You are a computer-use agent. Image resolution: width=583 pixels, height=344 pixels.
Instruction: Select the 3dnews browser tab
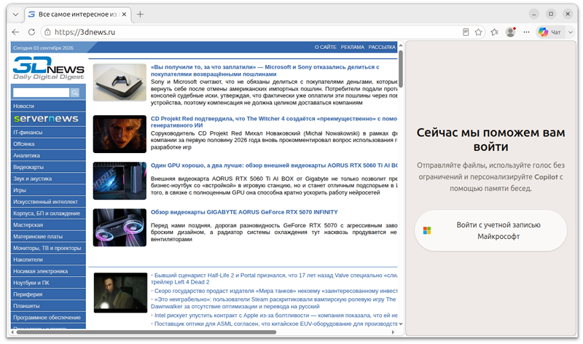pyautogui.click(x=78, y=14)
